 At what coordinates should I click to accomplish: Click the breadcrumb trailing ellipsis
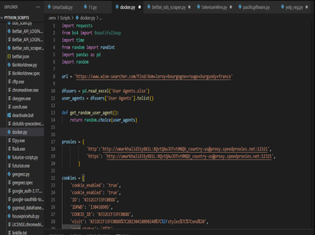pos(100,18)
